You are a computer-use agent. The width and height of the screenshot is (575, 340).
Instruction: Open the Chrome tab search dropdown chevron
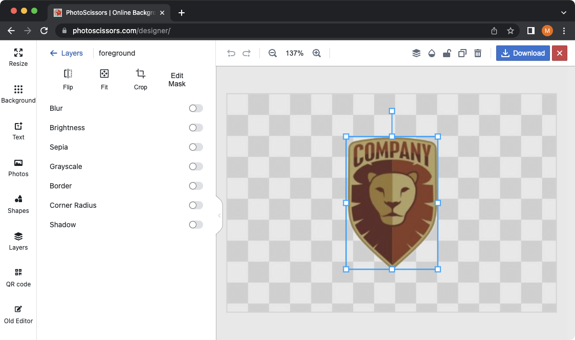(564, 13)
